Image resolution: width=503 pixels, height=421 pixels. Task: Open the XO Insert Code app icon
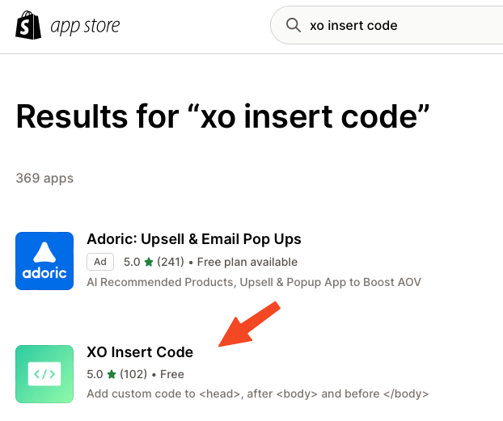(45, 373)
